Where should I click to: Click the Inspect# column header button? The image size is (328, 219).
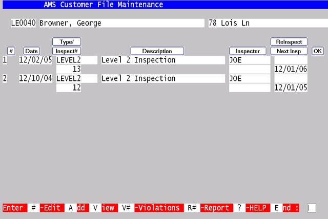click(x=66, y=51)
